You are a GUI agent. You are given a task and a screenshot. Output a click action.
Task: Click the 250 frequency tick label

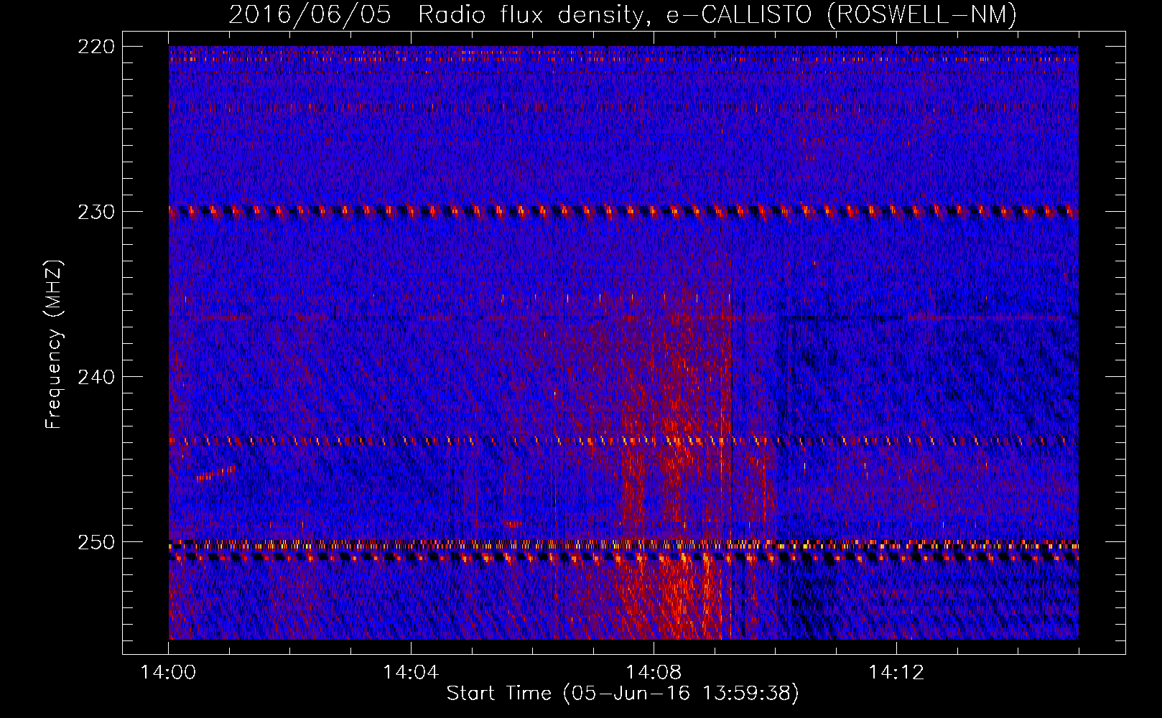(x=96, y=542)
